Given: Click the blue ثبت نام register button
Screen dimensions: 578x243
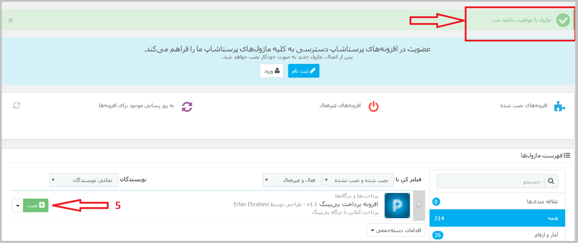Looking at the screenshot, I should coord(303,71).
